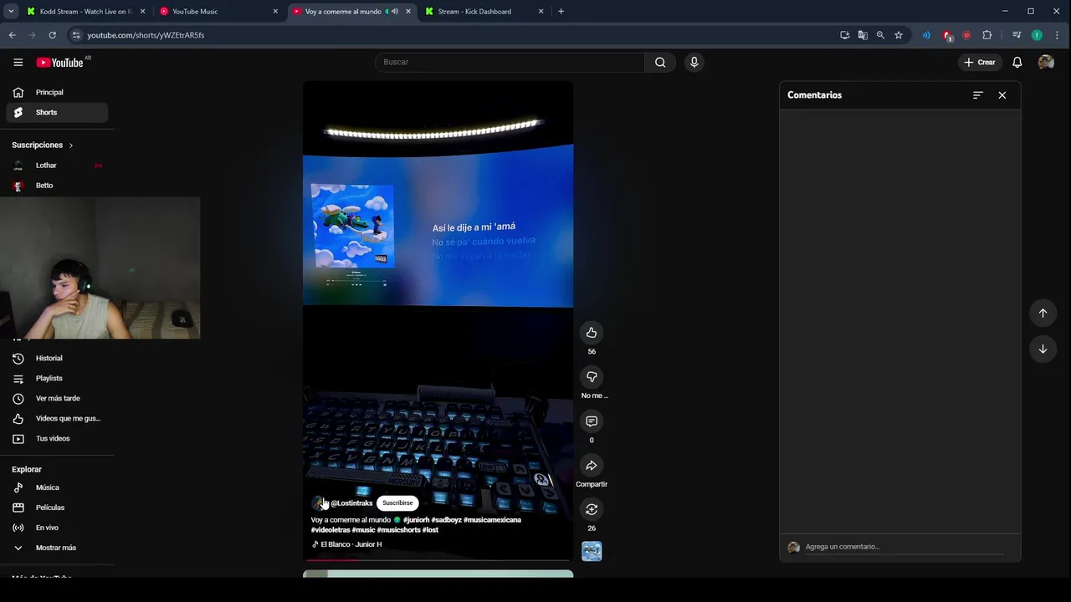
Task: Click the Buscar search field
Action: pos(510,62)
